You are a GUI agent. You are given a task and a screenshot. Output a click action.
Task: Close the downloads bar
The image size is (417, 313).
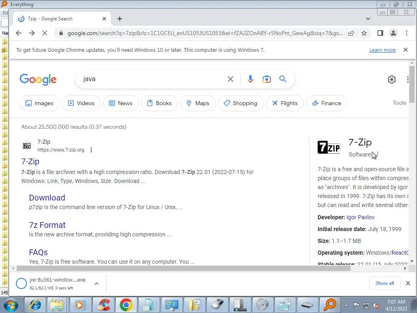[408, 283]
